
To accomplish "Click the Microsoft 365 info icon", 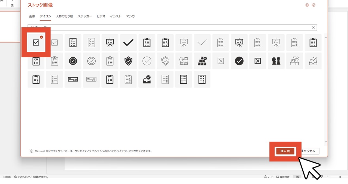I will pyautogui.click(x=32, y=151).
